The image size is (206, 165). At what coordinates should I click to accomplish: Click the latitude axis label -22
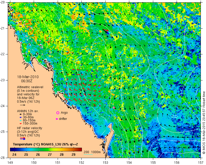(3, 54)
